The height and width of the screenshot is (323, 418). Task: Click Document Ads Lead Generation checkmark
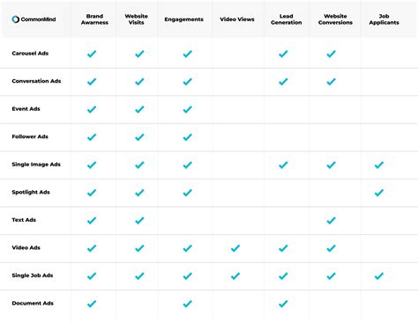[283, 304]
